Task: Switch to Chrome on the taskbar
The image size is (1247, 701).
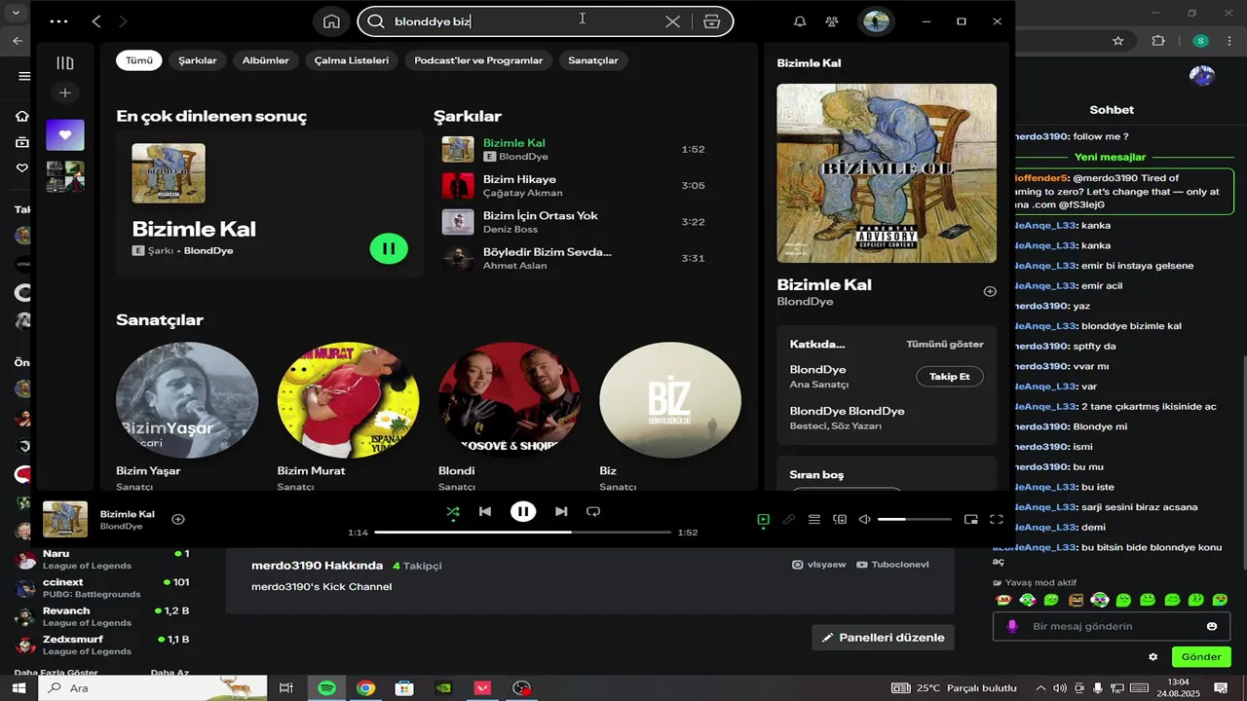Action: (365, 688)
